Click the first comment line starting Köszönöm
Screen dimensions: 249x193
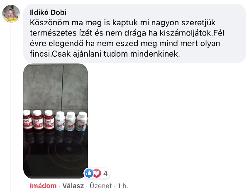click(122, 23)
